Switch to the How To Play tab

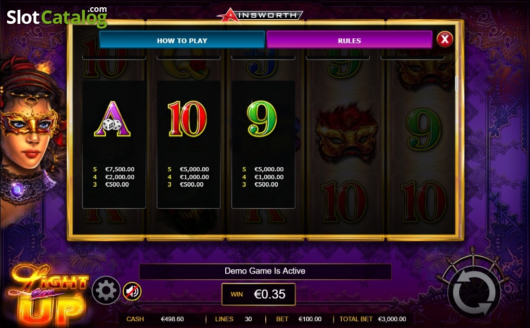point(182,40)
